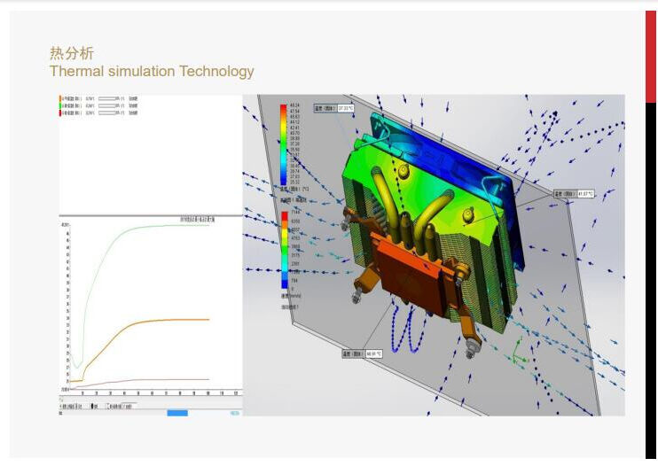Click the blue link text beside scrollbar

pyautogui.click(x=235, y=413)
